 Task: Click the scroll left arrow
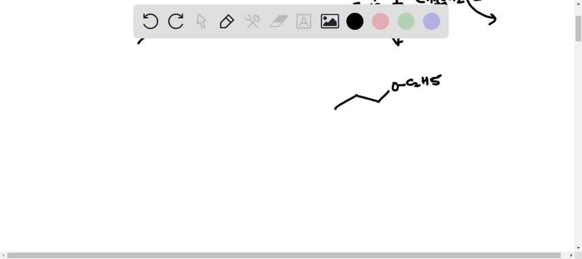(3, 256)
